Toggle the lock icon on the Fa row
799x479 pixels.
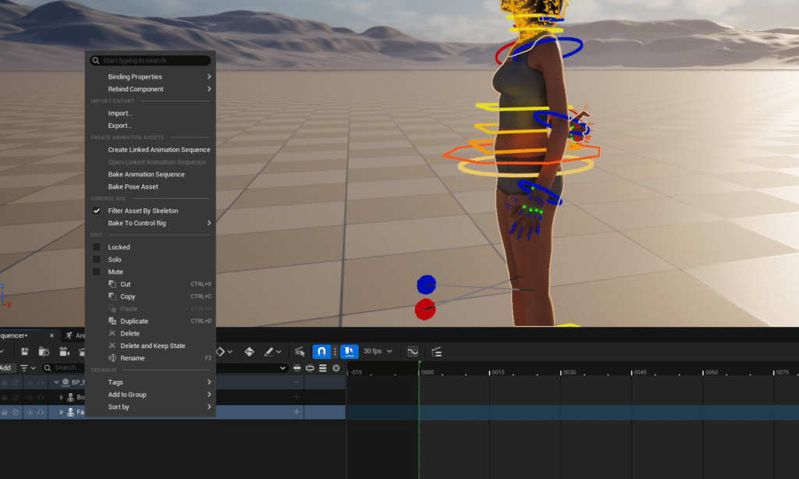click(5, 412)
